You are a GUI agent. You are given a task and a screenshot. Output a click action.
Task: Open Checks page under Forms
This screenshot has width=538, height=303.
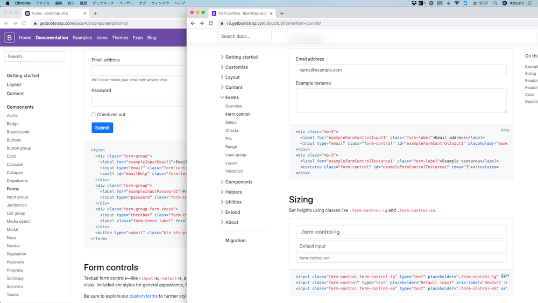pos(232,130)
